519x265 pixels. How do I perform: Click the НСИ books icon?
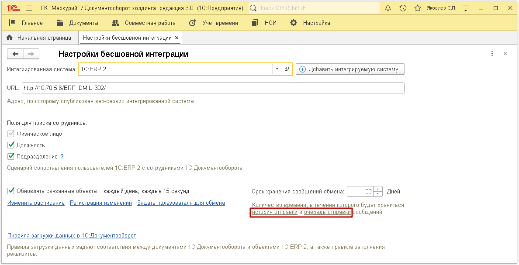[255, 23]
